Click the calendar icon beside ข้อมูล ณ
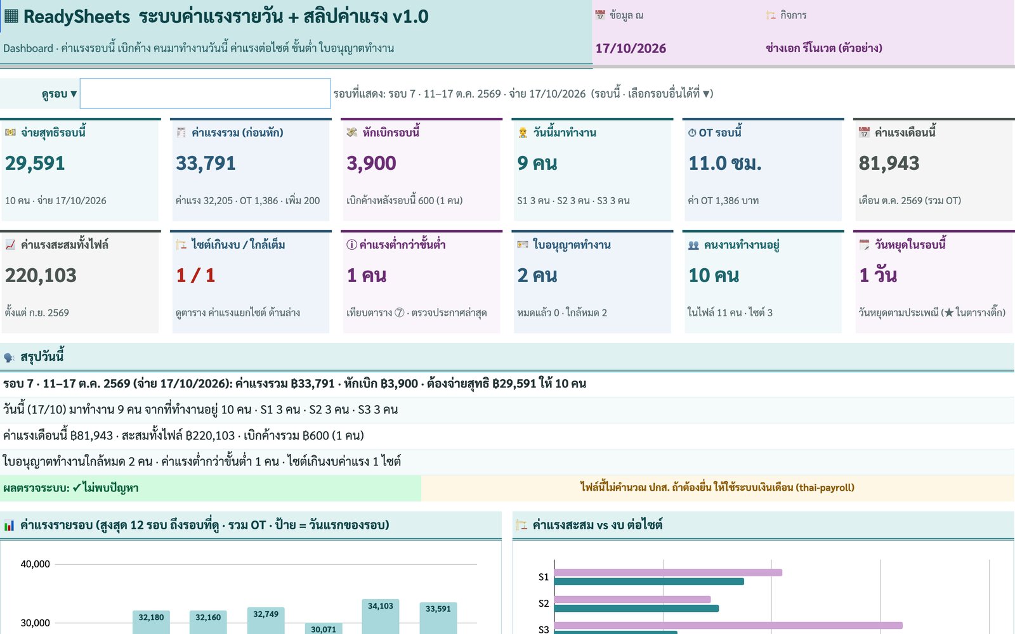The height and width of the screenshot is (634, 1015). (600, 15)
